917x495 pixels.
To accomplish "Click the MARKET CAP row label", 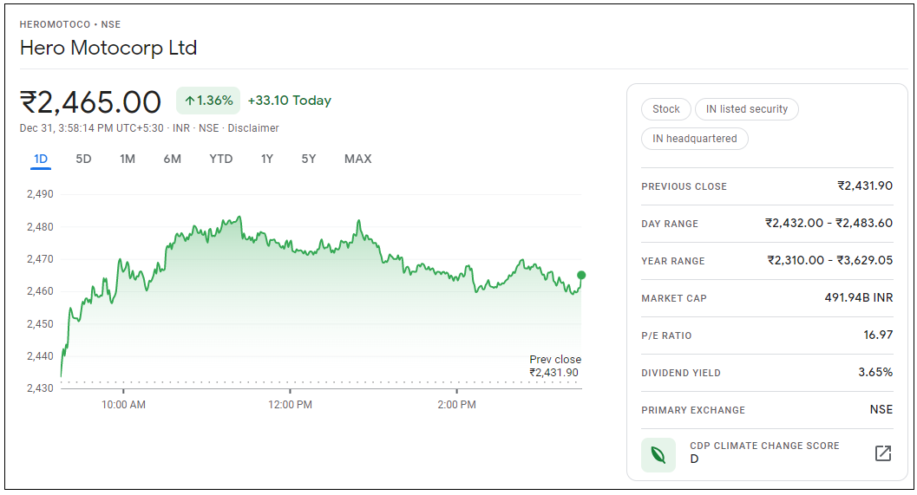I will 674,298.
